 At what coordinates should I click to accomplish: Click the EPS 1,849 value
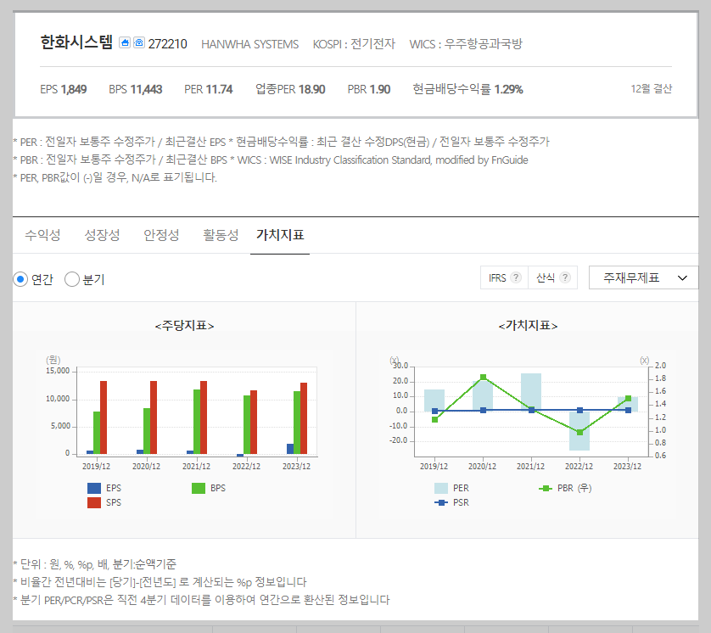click(64, 89)
